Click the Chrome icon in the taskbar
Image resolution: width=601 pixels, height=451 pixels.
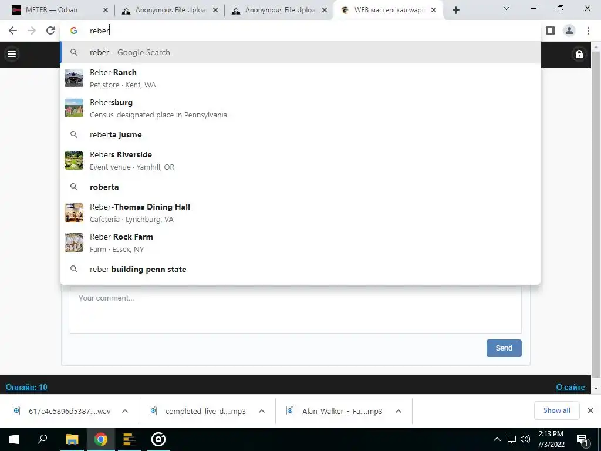pos(101,439)
